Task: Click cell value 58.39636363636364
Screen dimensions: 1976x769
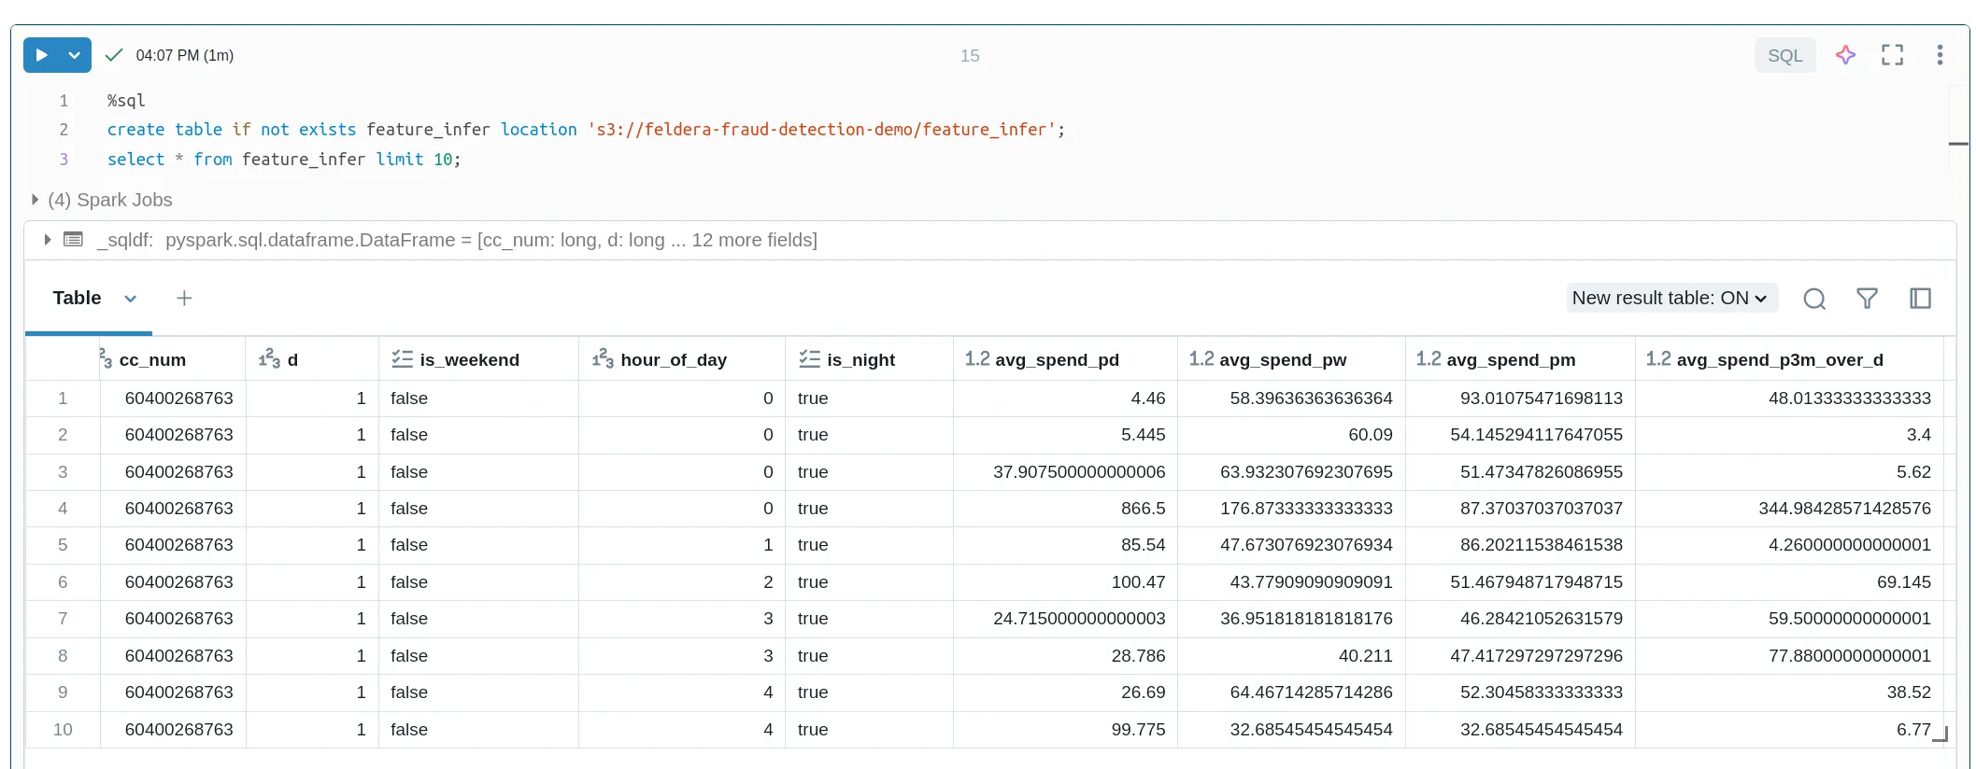Action: [x=1311, y=398]
